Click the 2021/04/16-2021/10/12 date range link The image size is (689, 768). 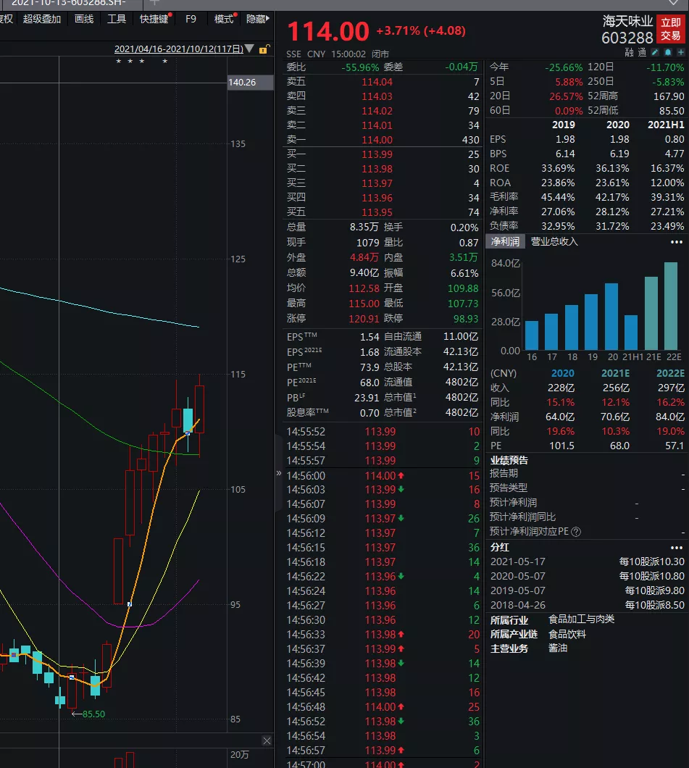click(178, 49)
